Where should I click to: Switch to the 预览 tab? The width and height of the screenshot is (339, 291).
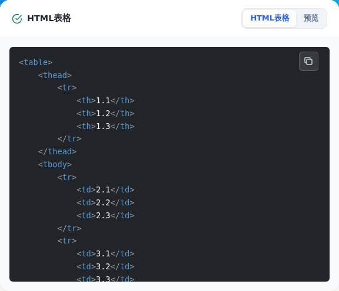(311, 18)
